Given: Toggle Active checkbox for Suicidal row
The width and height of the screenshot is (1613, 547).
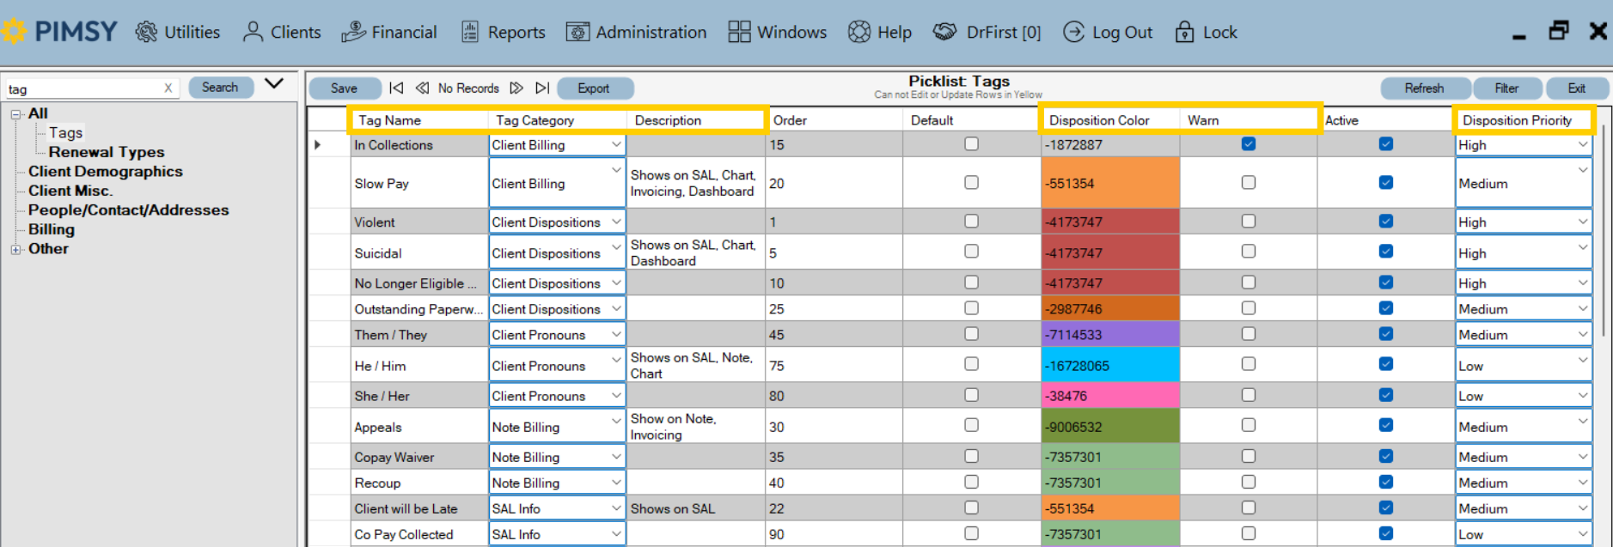Looking at the screenshot, I should point(1385,252).
